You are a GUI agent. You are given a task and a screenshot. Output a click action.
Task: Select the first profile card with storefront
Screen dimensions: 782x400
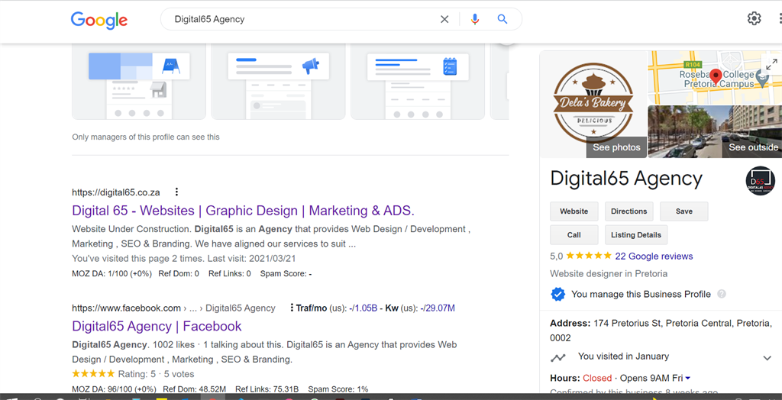139,82
